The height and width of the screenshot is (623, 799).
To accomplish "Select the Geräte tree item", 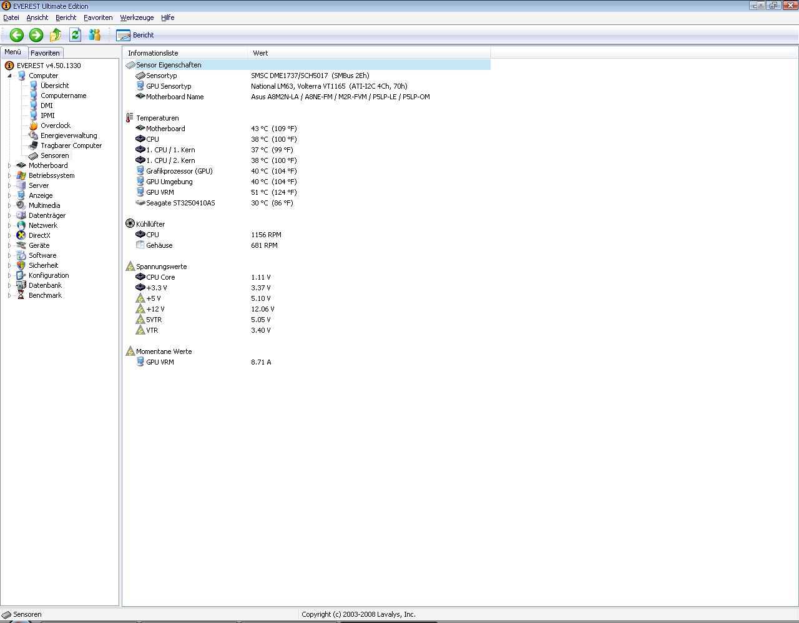I will pos(39,245).
